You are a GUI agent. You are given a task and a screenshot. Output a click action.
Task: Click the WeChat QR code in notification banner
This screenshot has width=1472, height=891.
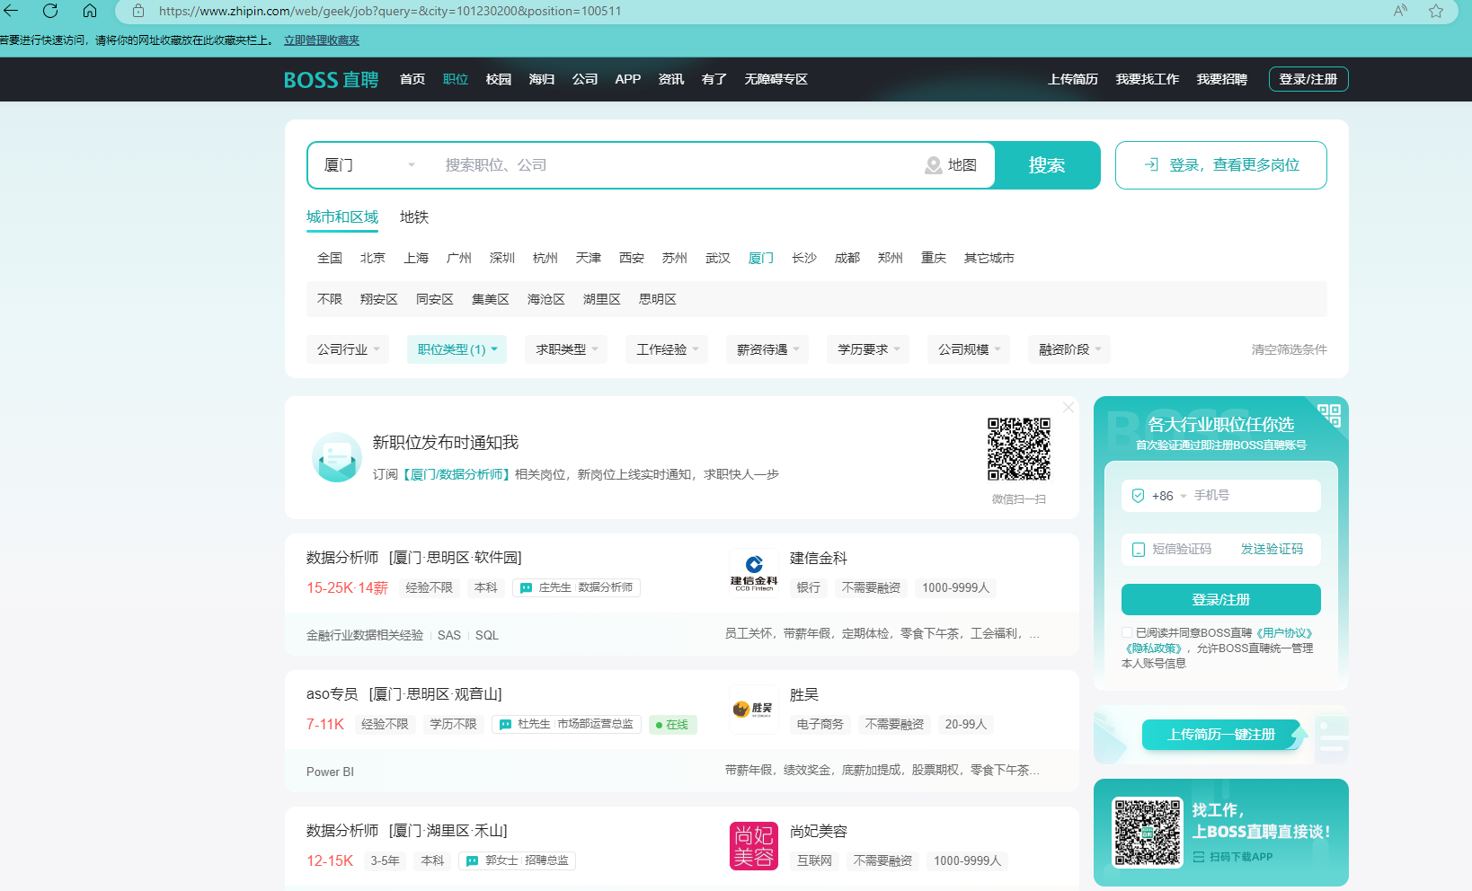1019,449
